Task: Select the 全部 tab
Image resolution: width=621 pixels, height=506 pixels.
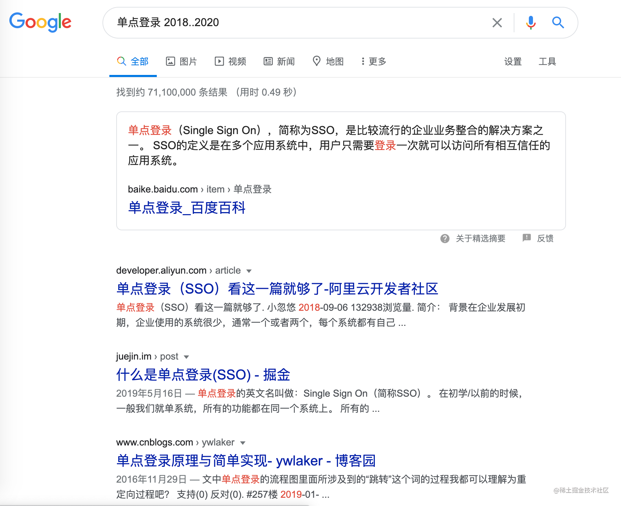Action: (x=133, y=62)
